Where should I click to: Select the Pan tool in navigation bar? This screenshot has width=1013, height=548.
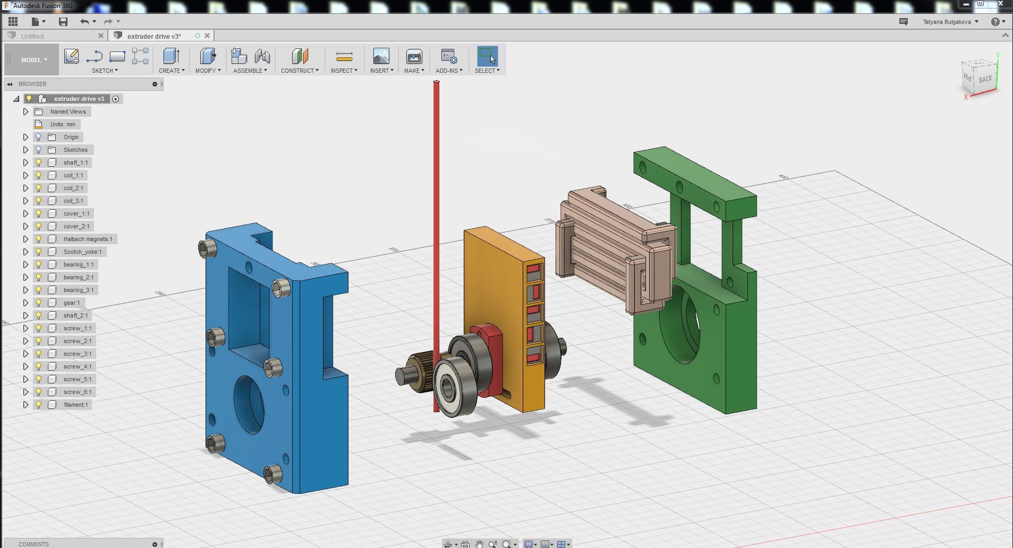pyautogui.click(x=479, y=544)
